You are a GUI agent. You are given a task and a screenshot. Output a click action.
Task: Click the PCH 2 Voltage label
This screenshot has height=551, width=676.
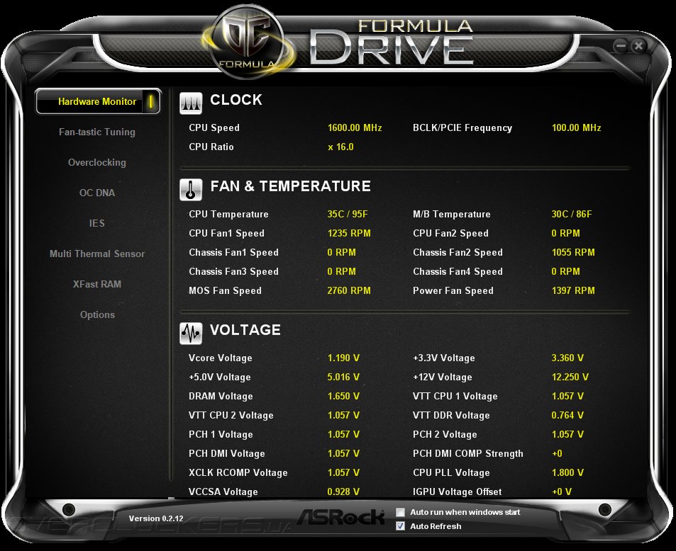click(445, 435)
